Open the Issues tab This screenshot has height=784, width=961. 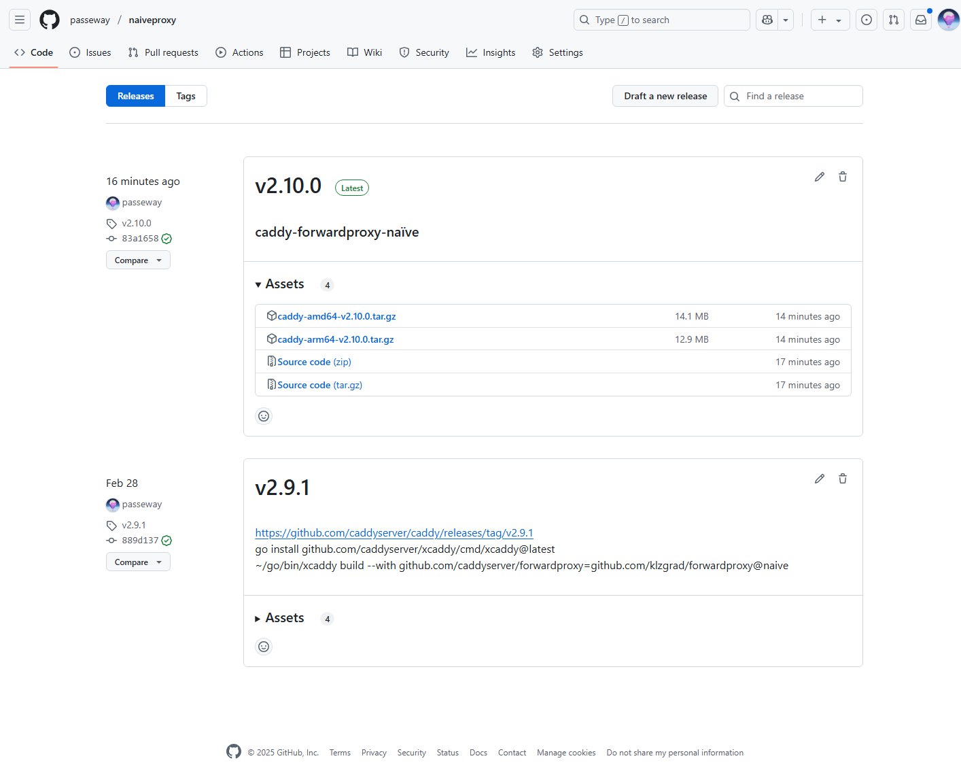point(90,52)
